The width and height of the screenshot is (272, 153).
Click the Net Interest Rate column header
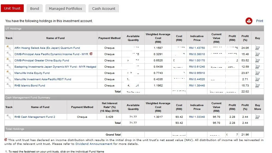(110, 107)
